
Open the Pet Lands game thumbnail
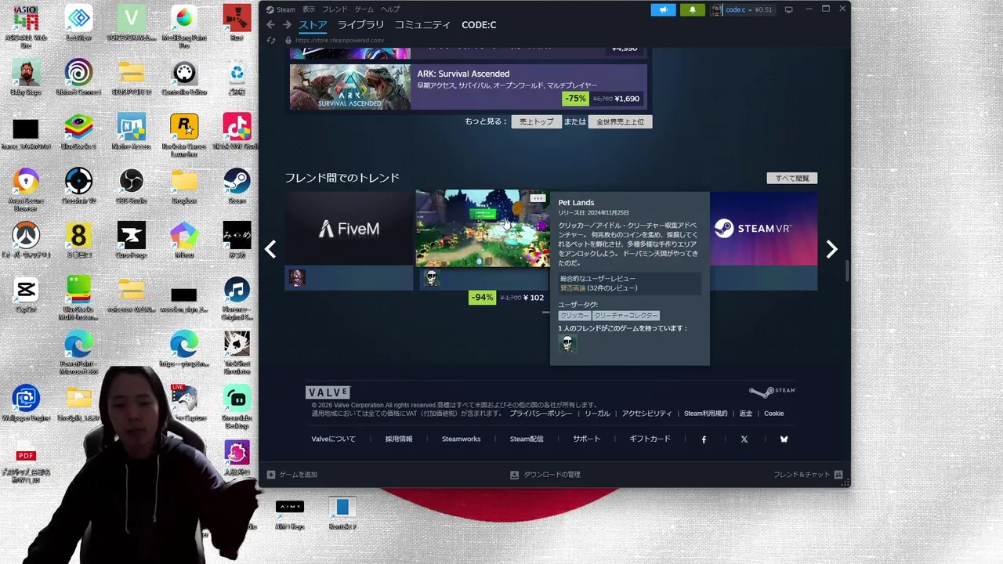tap(483, 229)
